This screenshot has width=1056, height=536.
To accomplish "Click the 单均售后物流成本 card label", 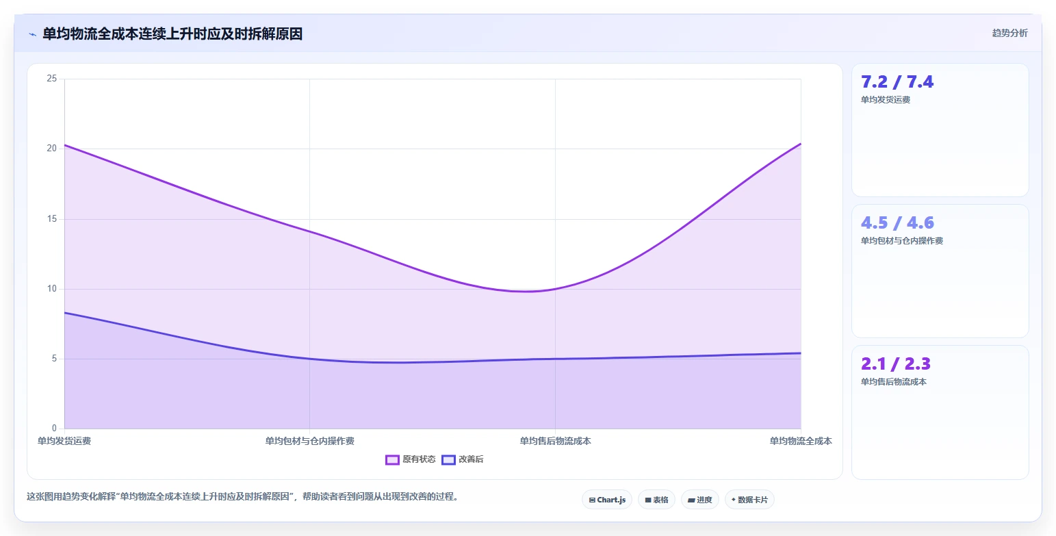I will [894, 382].
